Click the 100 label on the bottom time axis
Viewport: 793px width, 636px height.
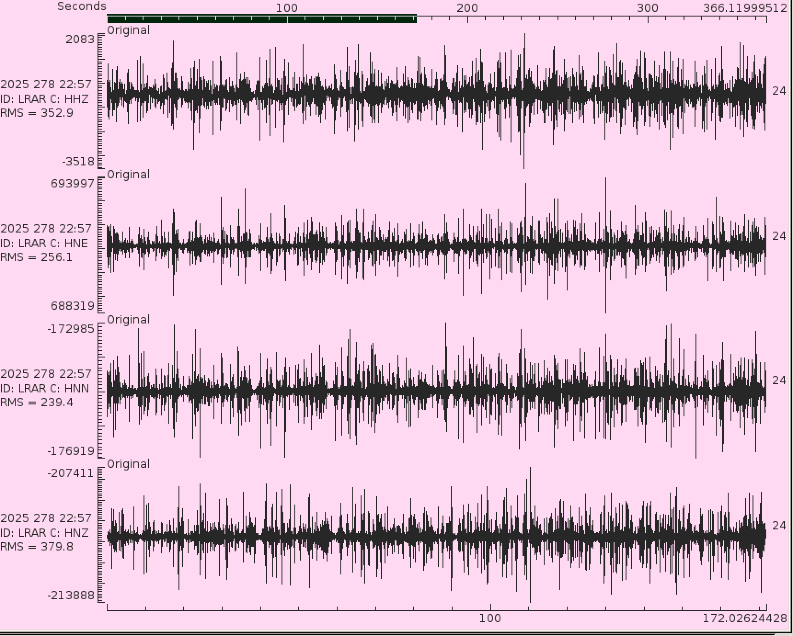490,618
